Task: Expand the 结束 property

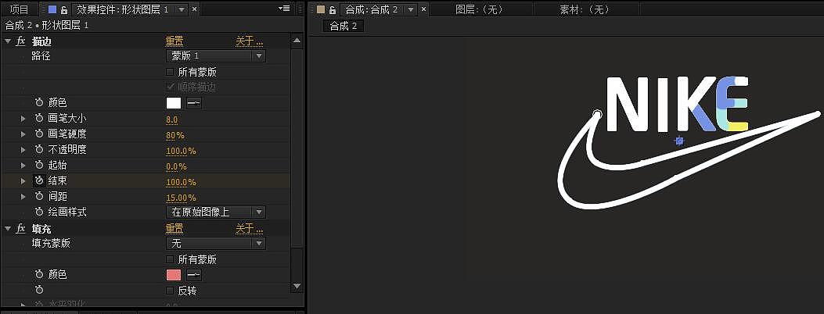Action: 23,181
